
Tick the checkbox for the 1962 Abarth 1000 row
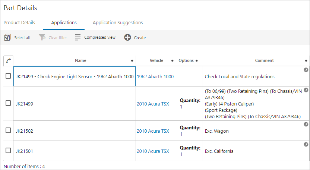[x=8, y=76]
